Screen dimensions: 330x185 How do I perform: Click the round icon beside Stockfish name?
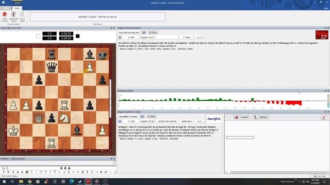point(142,117)
